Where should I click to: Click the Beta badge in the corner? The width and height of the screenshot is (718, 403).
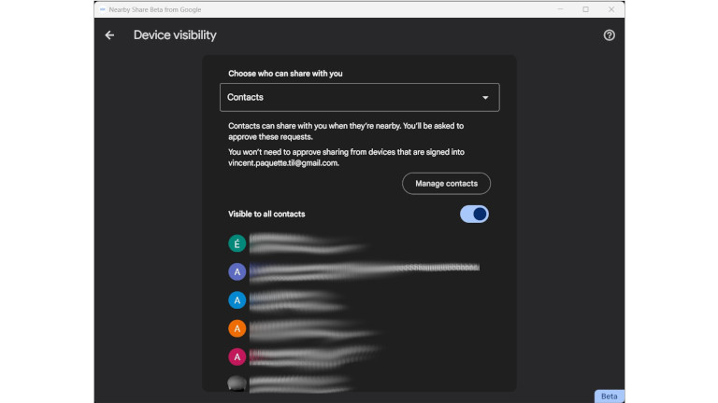pos(609,396)
